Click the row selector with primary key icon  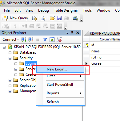pos(86,45)
